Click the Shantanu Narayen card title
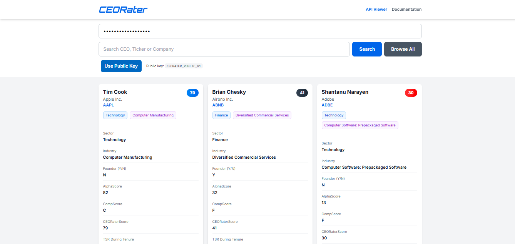Viewport: 515px width, 244px height. click(345, 92)
